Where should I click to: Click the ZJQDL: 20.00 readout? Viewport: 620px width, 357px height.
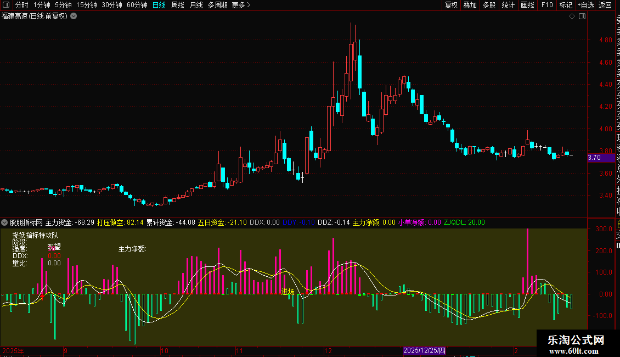click(x=464, y=222)
